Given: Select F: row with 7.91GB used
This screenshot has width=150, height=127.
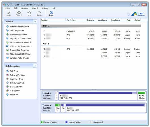Looking at the screenshot, I should pyautogui.click(x=91, y=53).
